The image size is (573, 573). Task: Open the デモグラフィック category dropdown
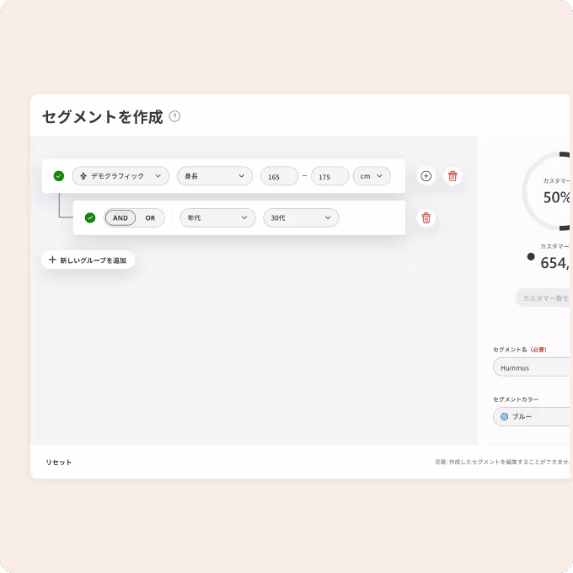[120, 176]
